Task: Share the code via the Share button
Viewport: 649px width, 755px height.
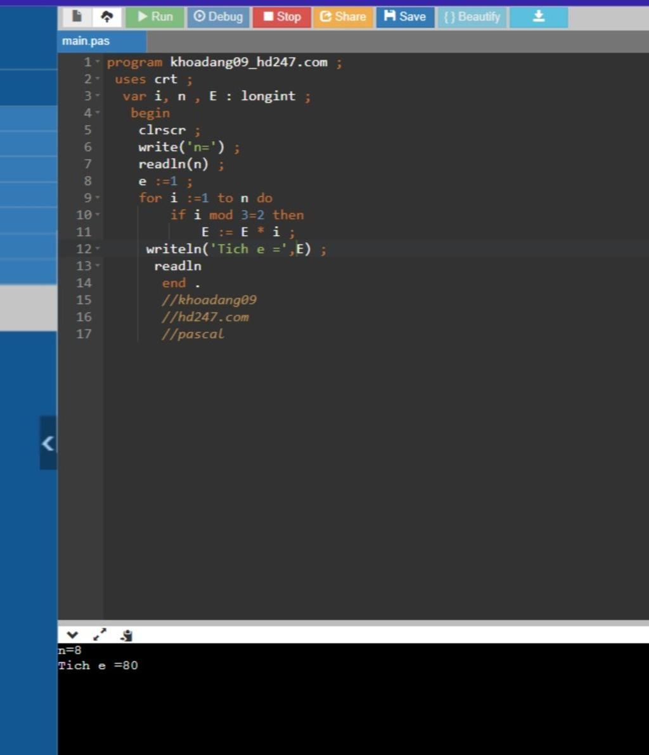Action: coord(343,17)
